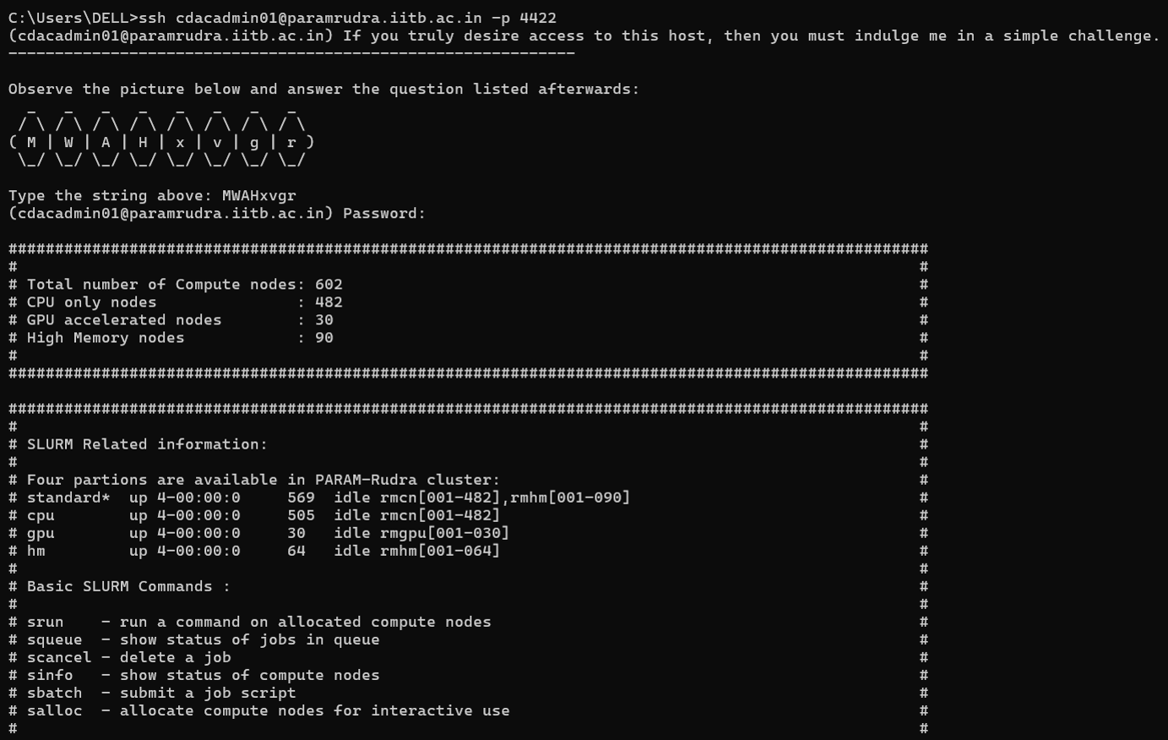Viewport: 1168px width, 740px height.
Task: Click the 'r' captcha hexagon cell
Action: tap(291, 142)
